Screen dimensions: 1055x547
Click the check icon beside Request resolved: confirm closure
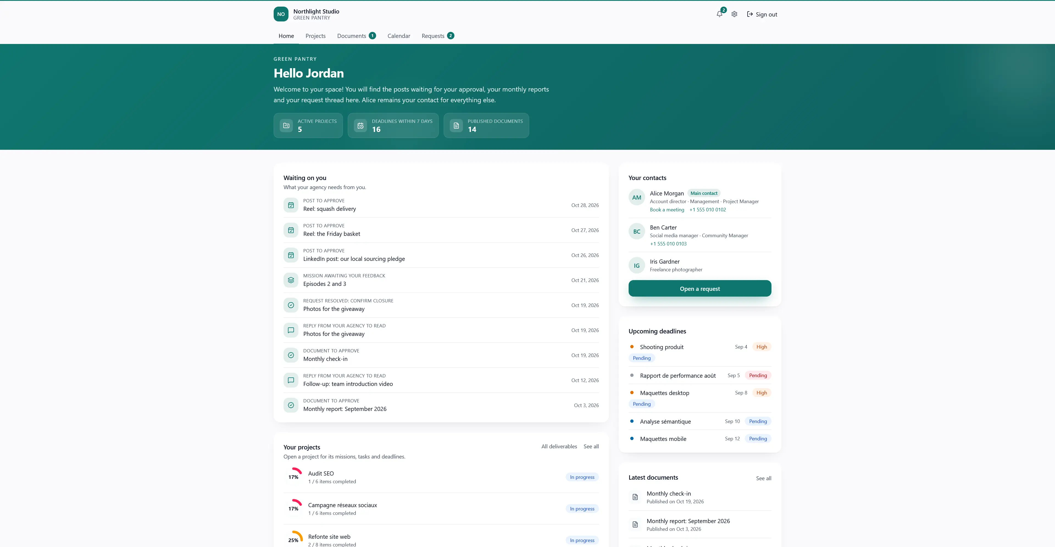(291, 305)
